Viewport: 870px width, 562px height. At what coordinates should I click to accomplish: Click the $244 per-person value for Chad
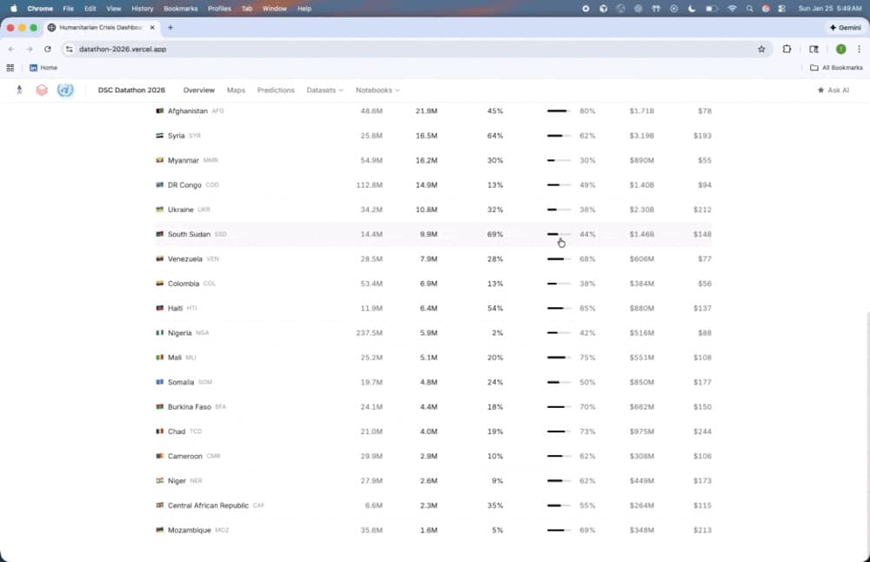tap(702, 432)
